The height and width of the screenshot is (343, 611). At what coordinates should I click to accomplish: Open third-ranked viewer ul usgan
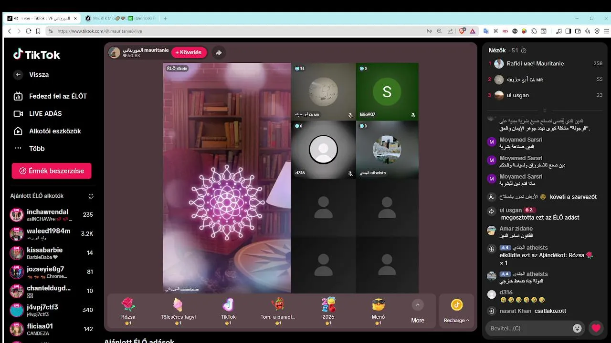(546, 95)
